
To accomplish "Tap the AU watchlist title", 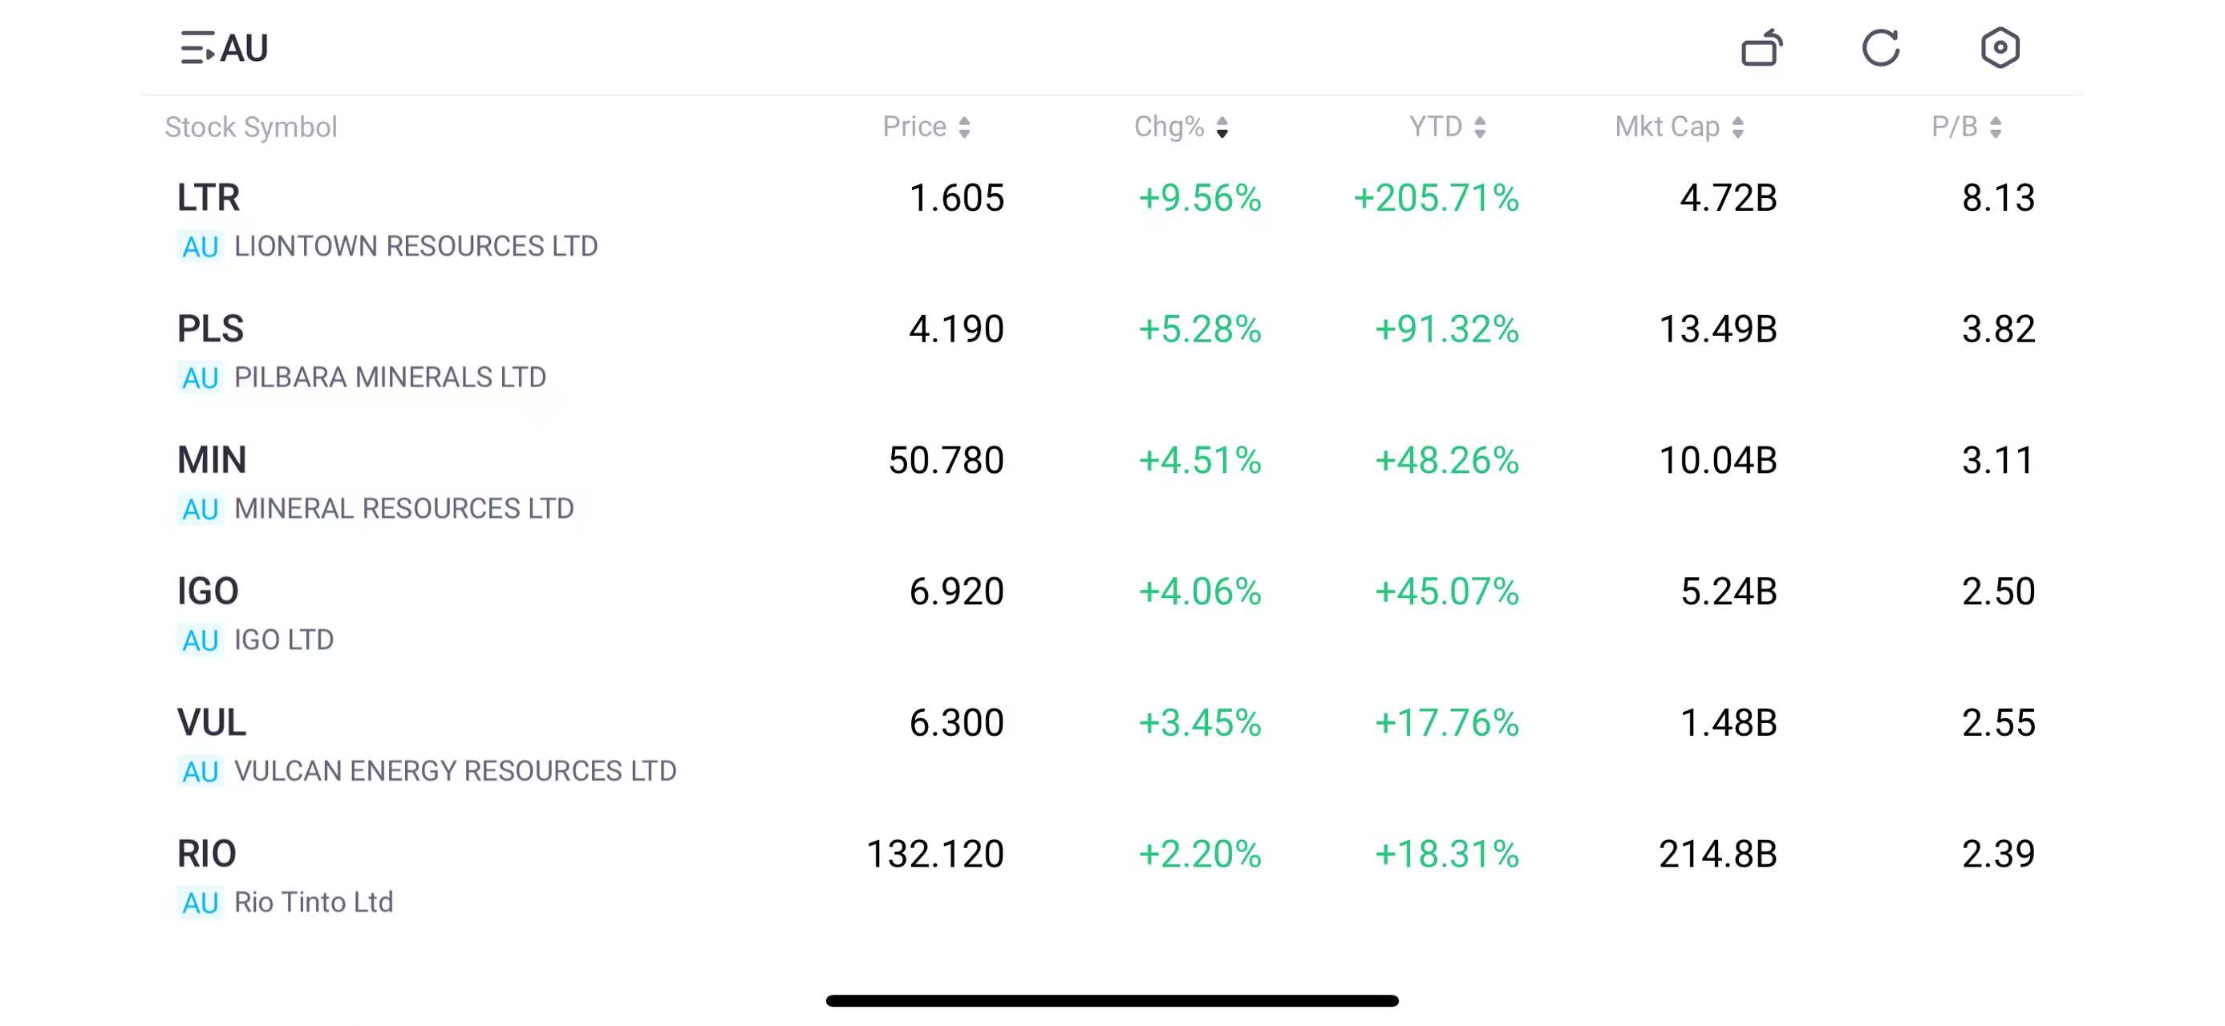I will (245, 47).
